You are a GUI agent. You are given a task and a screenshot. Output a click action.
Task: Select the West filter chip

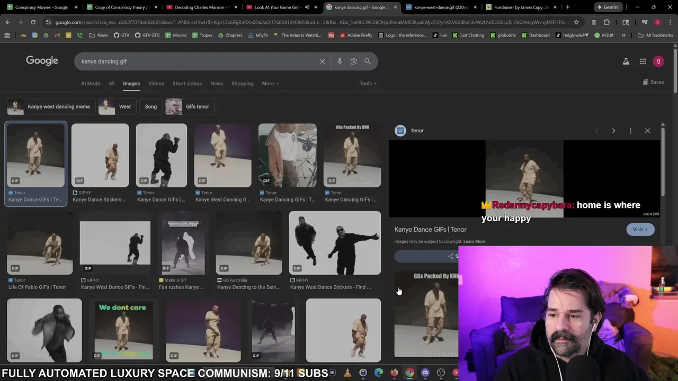pos(117,106)
